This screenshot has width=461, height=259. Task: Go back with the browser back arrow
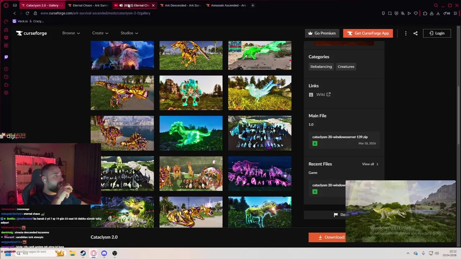pyautogui.click(x=14, y=13)
